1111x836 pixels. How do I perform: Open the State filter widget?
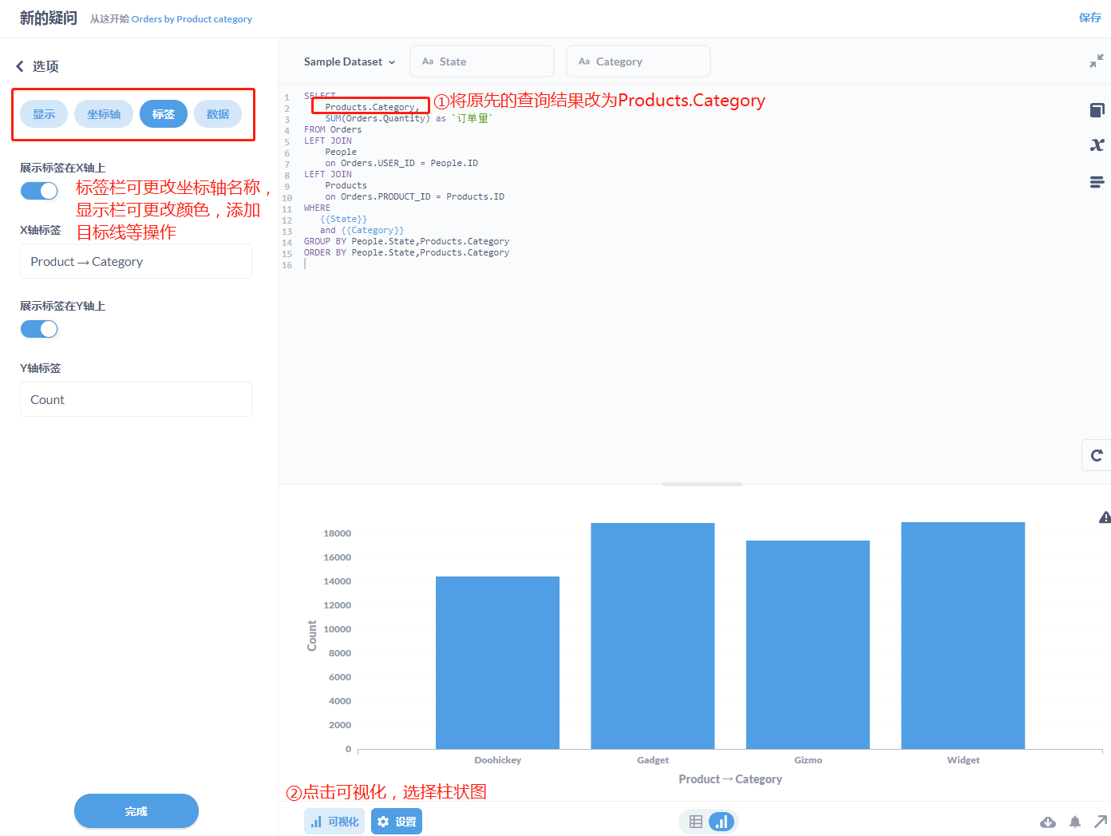tap(482, 61)
